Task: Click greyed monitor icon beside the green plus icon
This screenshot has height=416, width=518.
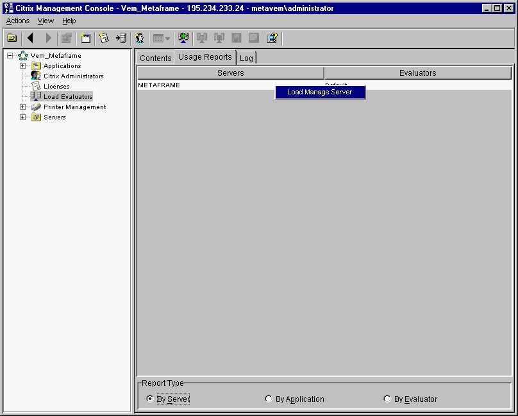Action: click(x=202, y=38)
